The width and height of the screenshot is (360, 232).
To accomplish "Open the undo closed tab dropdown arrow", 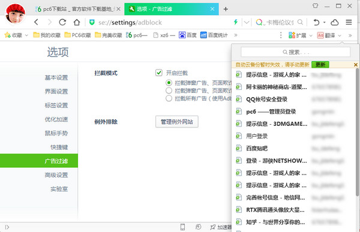I will tap(325, 22).
